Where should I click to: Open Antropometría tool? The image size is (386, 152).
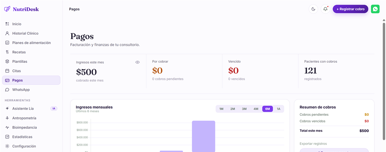(x=31, y=118)
